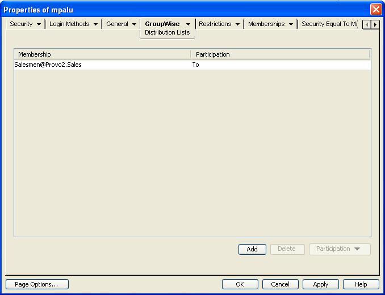Expand the Security tab dropdown arrow

[39, 24]
